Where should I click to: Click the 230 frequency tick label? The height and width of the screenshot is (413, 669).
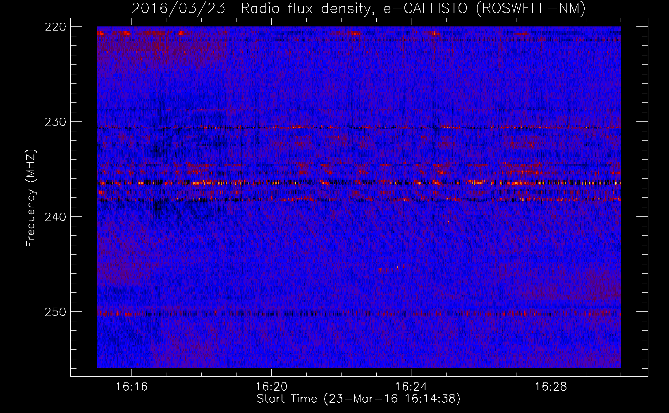[55, 122]
